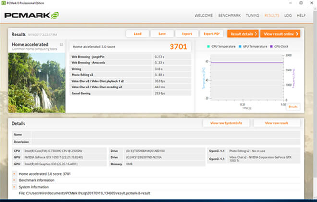Click the Load button
The height and width of the screenshot is (202, 317).
138,34
